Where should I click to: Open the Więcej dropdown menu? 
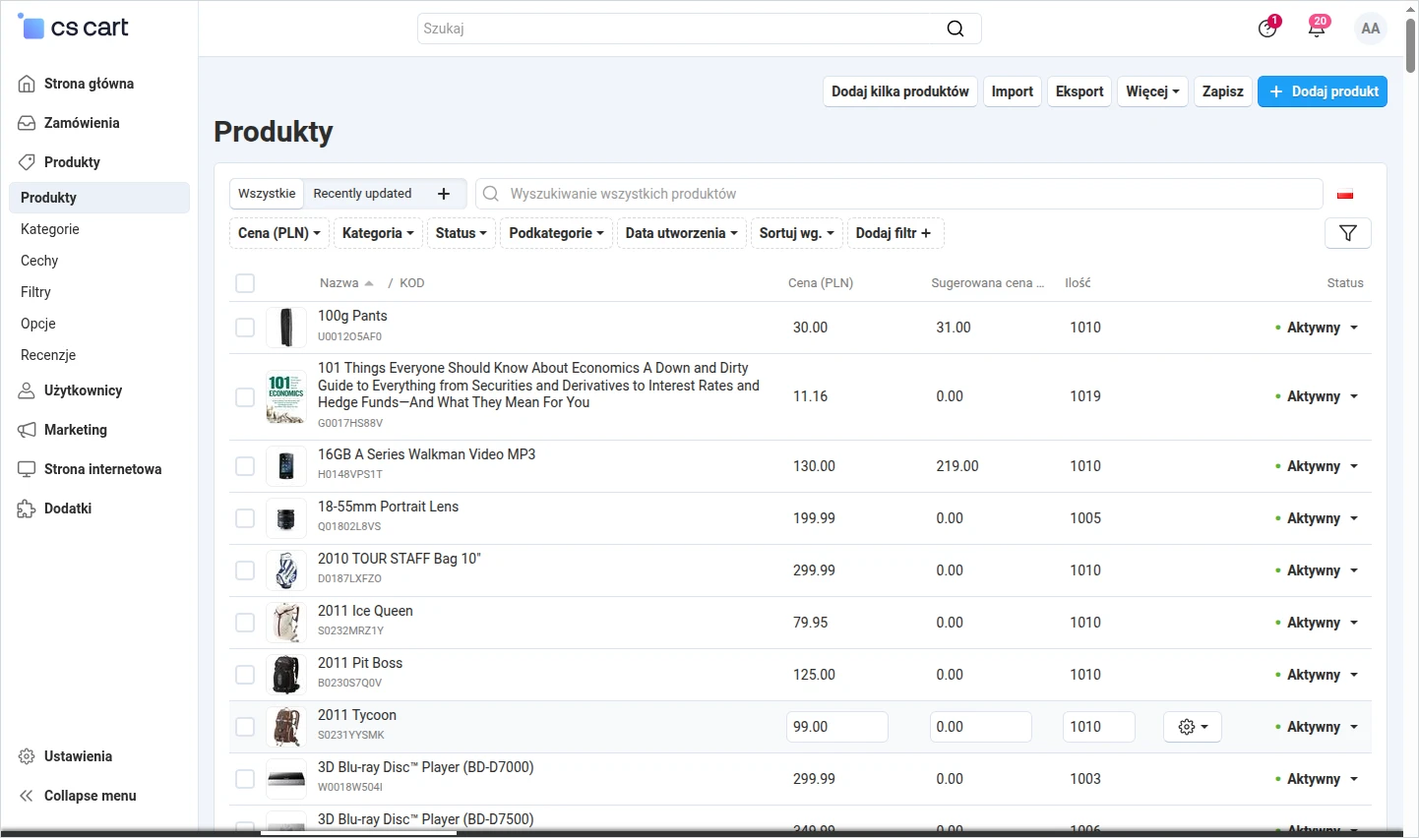point(1152,91)
